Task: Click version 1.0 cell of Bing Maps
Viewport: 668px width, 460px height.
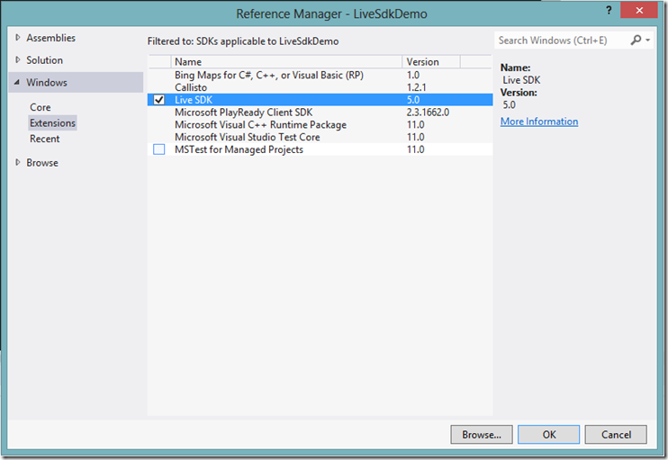Action: 413,75
